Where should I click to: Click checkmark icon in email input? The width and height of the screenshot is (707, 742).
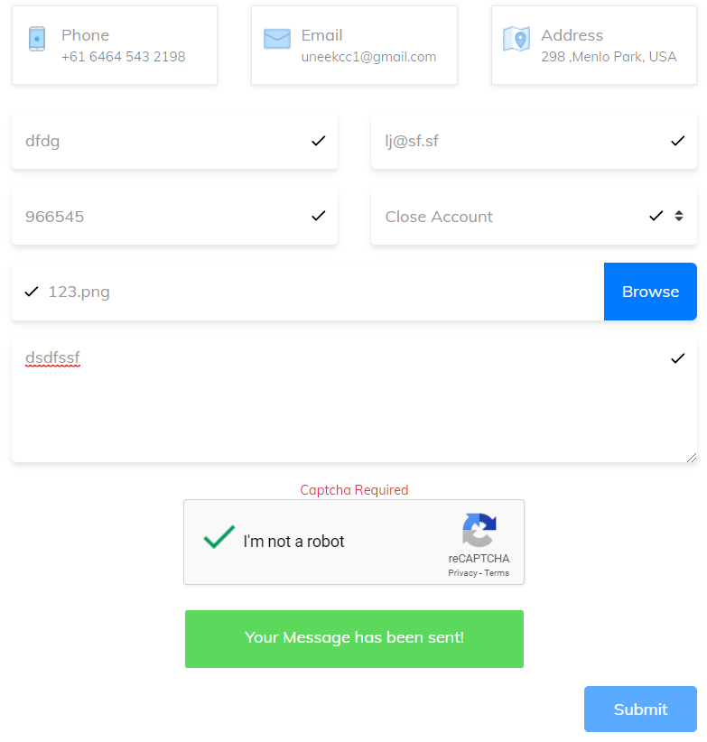click(x=677, y=141)
